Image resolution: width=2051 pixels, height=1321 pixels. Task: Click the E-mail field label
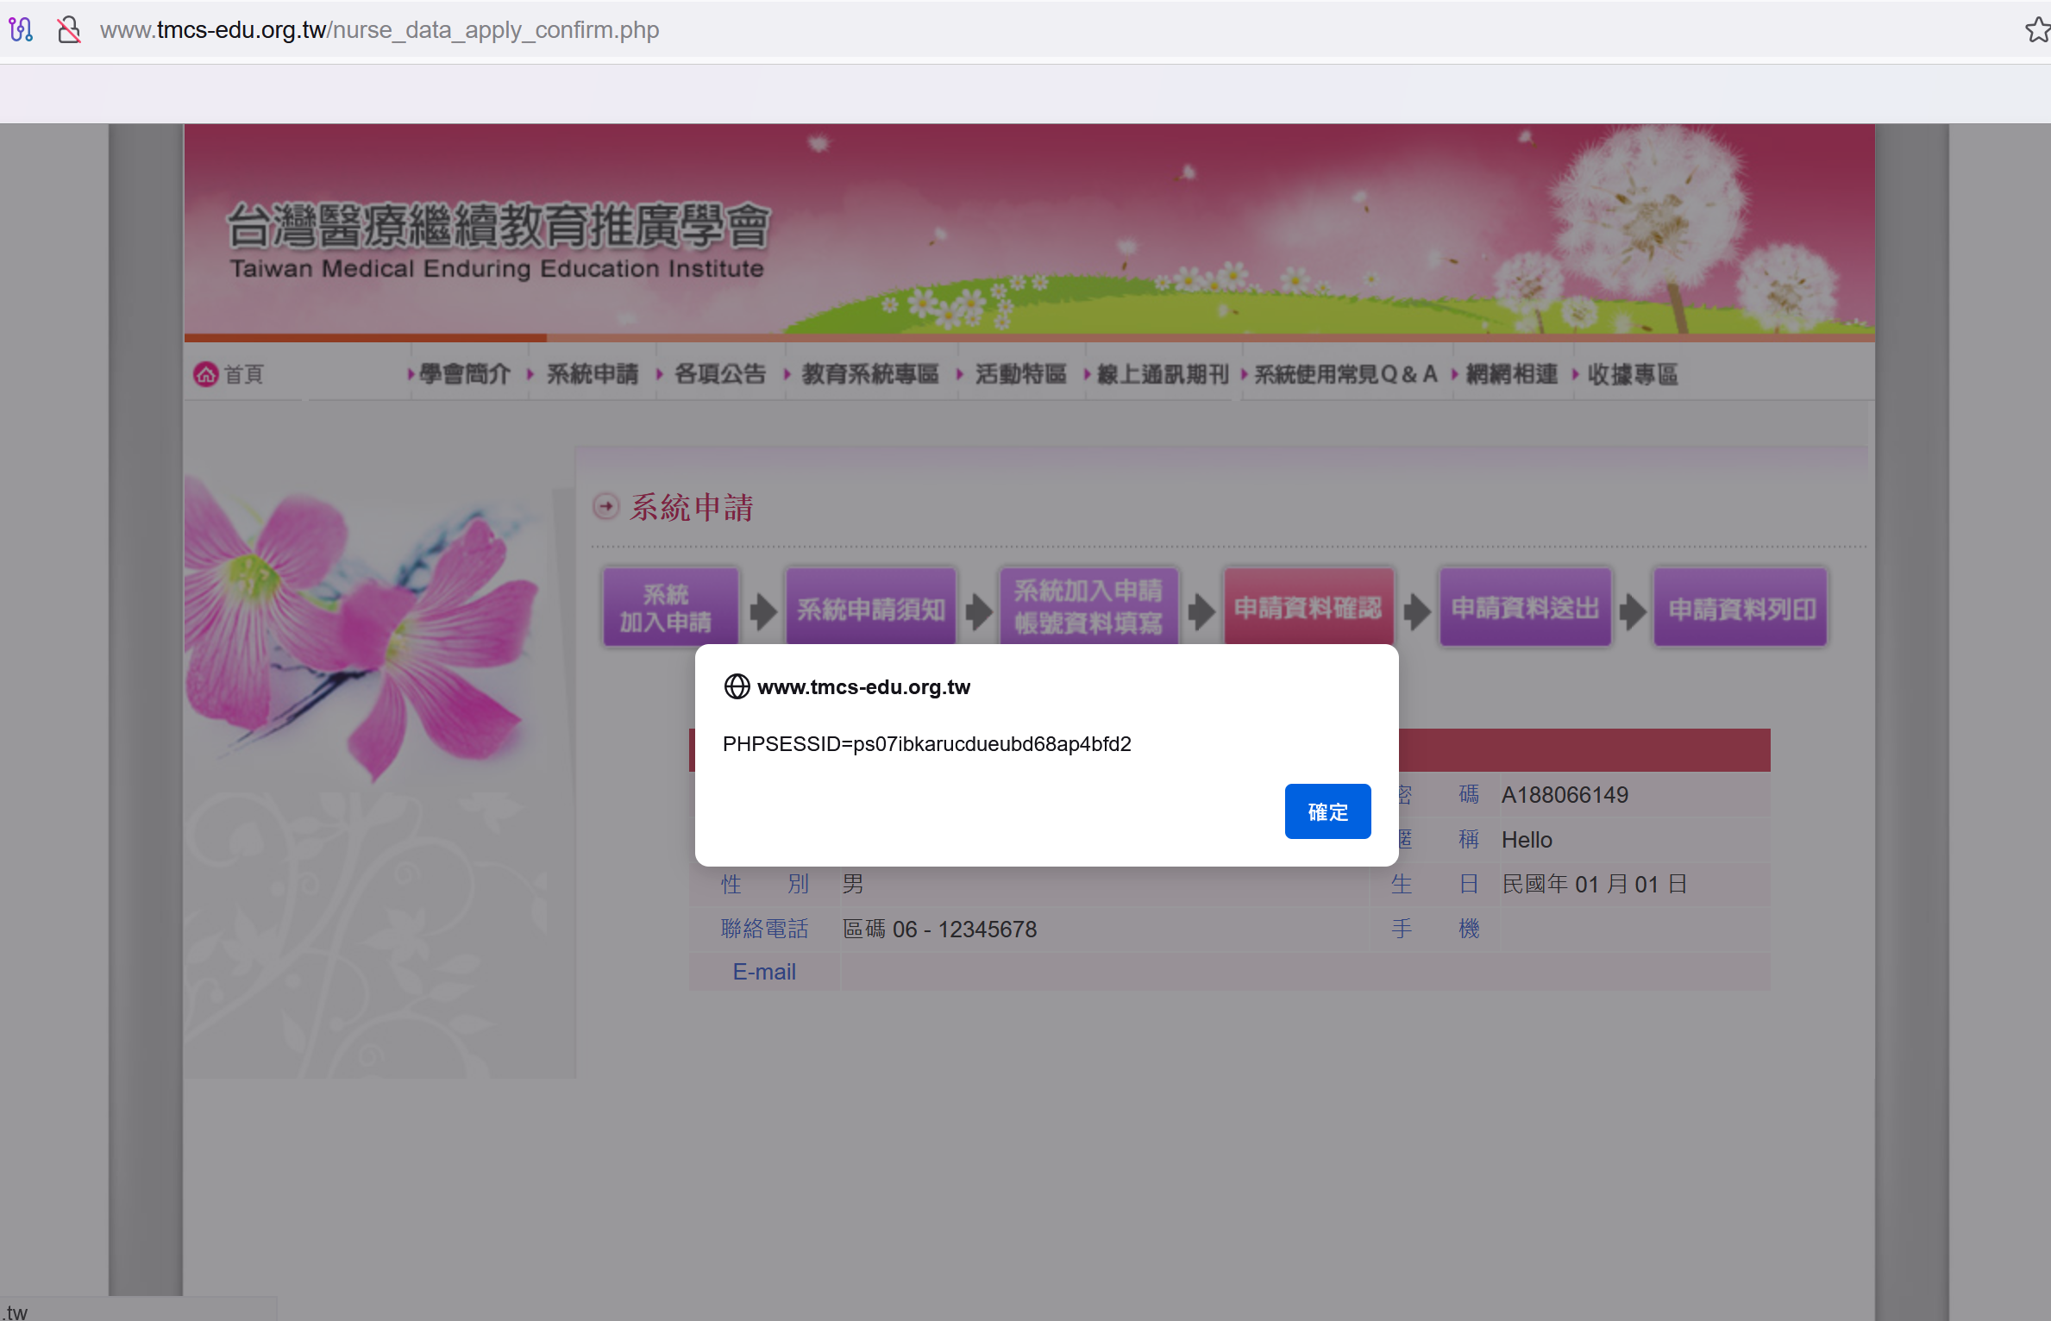(x=764, y=972)
